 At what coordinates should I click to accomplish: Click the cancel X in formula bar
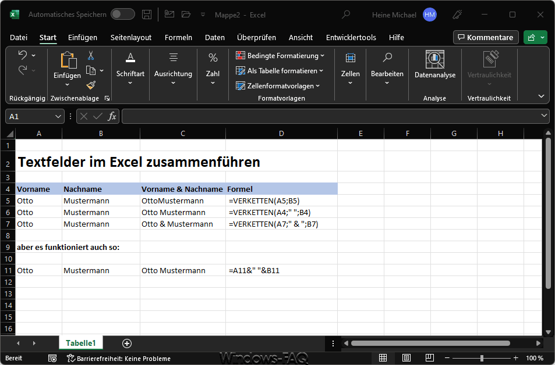point(83,116)
